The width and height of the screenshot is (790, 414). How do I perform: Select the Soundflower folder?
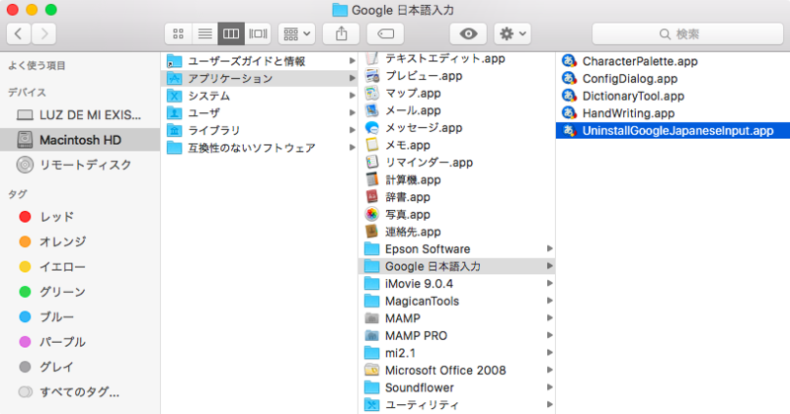(456, 387)
